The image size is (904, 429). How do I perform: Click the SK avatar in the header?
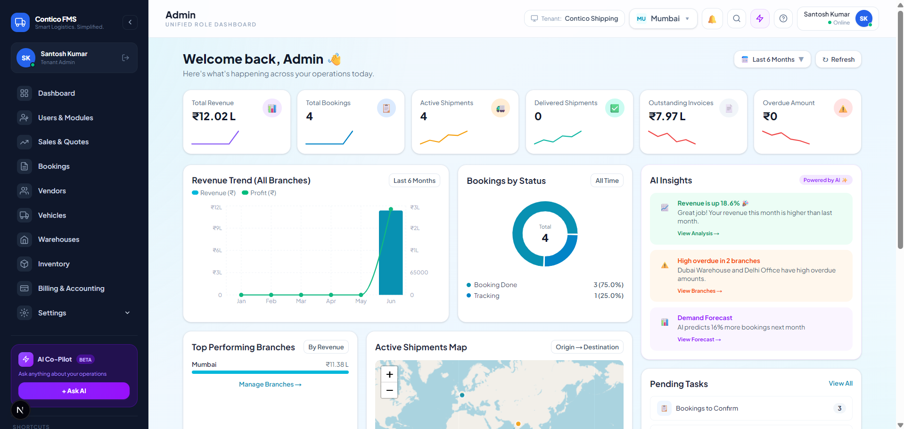(x=863, y=18)
